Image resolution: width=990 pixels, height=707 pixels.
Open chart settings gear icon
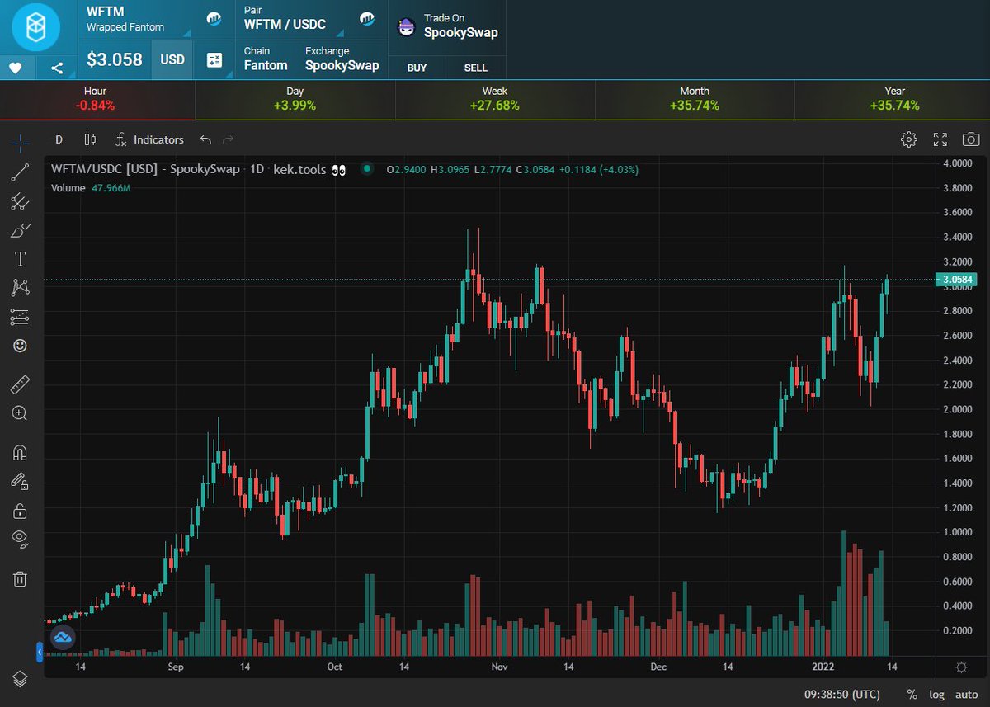point(908,139)
